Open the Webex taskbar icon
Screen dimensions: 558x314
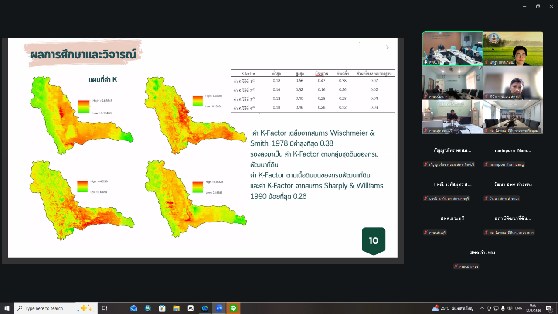(205, 308)
